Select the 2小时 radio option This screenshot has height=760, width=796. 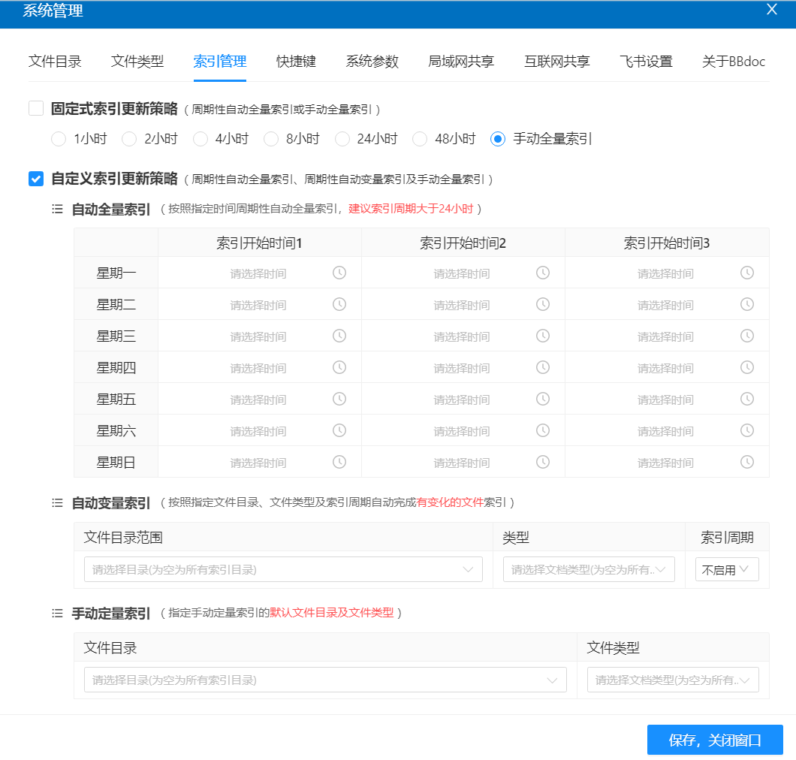coord(129,139)
